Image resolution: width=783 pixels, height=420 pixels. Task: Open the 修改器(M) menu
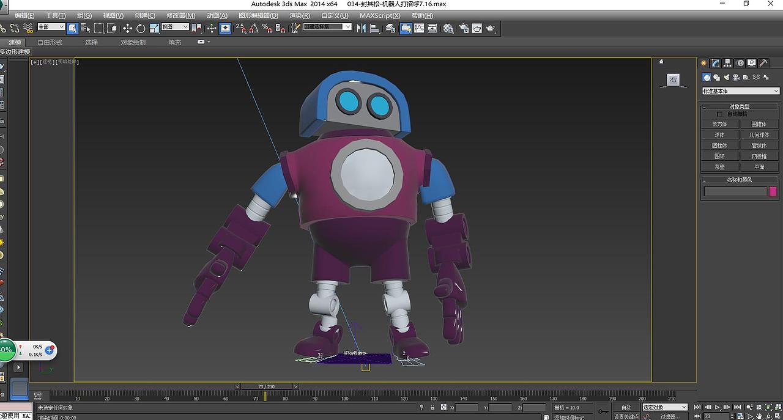(x=181, y=15)
